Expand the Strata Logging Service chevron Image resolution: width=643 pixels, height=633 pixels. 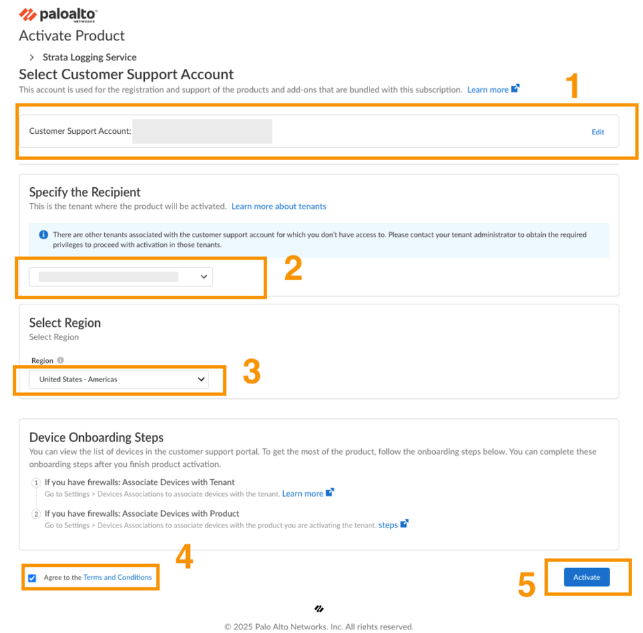pyautogui.click(x=32, y=57)
